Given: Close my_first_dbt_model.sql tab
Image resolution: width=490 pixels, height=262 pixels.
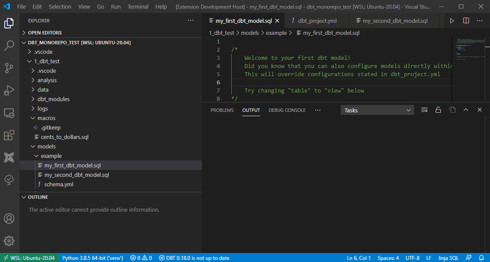Looking at the screenshot, I should (277, 21).
